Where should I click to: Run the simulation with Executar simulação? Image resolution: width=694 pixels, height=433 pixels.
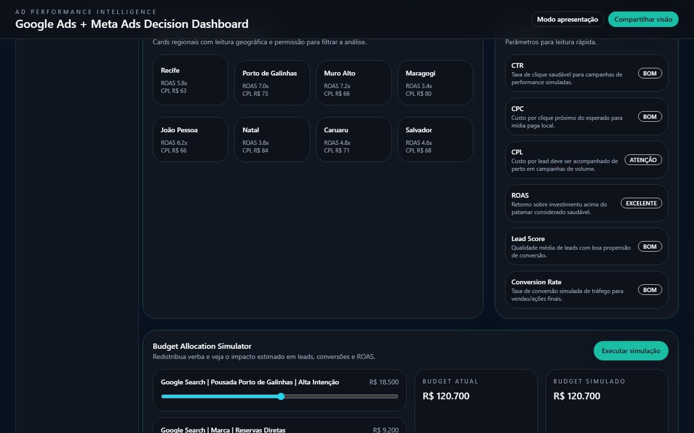[x=631, y=351]
